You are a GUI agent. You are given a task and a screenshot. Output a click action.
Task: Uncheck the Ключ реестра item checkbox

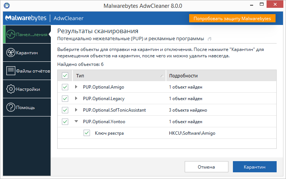[x=87, y=133]
